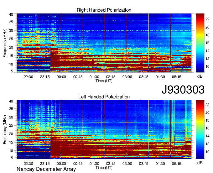Click the 00:00 time tick on the Right Handed plot

(x=61, y=77)
